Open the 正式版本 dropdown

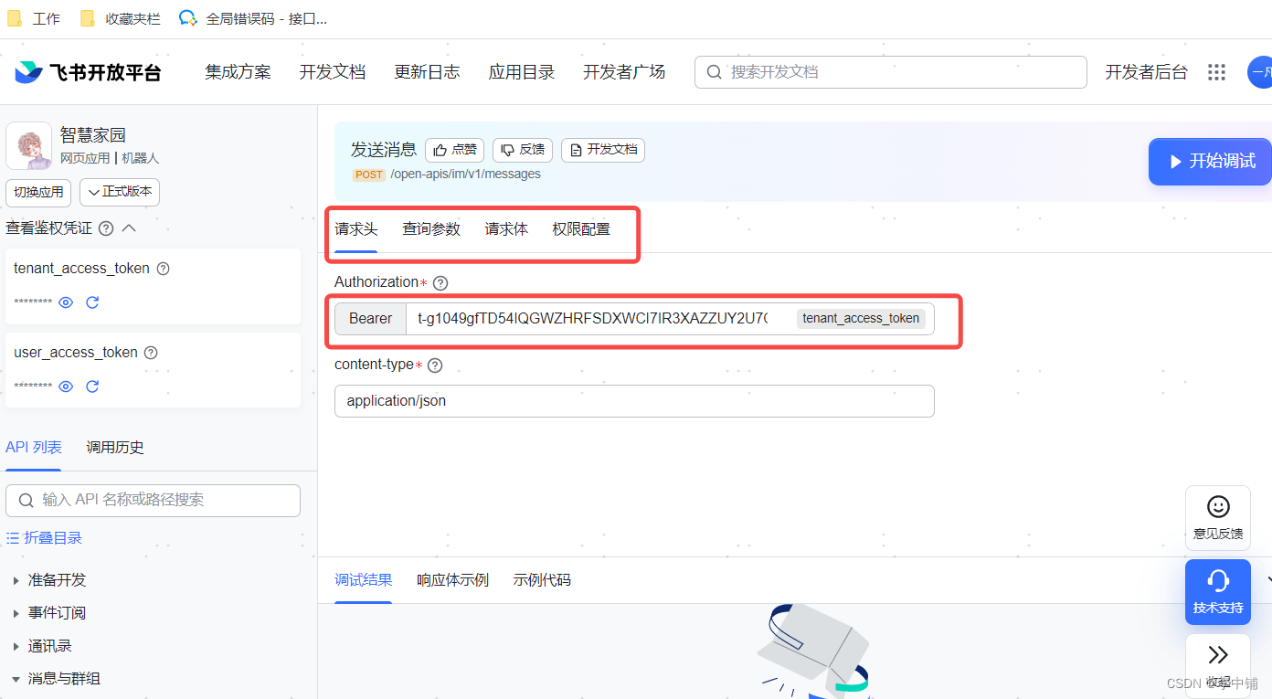(x=120, y=193)
